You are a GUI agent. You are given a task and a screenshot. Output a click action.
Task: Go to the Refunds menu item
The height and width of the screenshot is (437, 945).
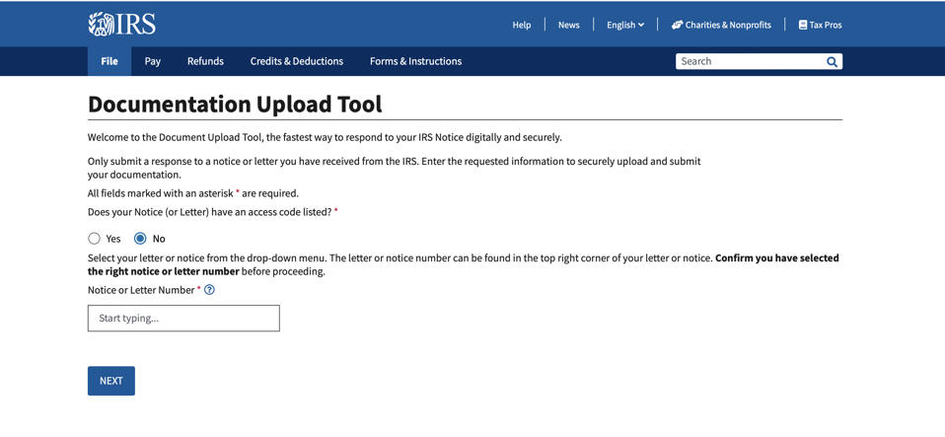tap(205, 61)
